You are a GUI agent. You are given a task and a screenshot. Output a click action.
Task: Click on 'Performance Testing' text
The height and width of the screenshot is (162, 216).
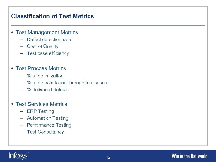49,125
